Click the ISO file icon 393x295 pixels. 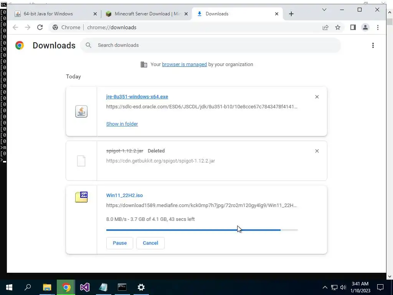pyautogui.click(x=81, y=197)
